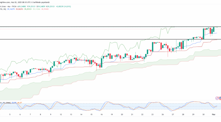Click the open value A39,24882

click(x=22, y=6)
